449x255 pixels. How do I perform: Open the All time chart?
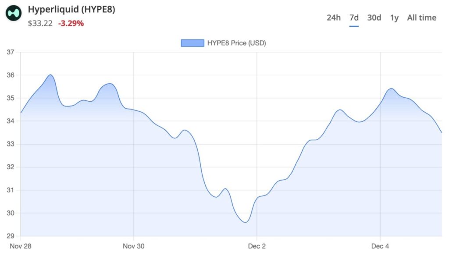pyautogui.click(x=421, y=18)
